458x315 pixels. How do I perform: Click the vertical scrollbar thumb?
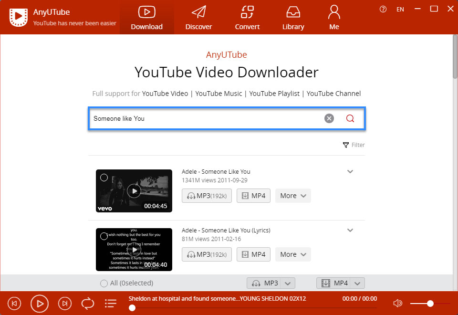tap(455, 57)
